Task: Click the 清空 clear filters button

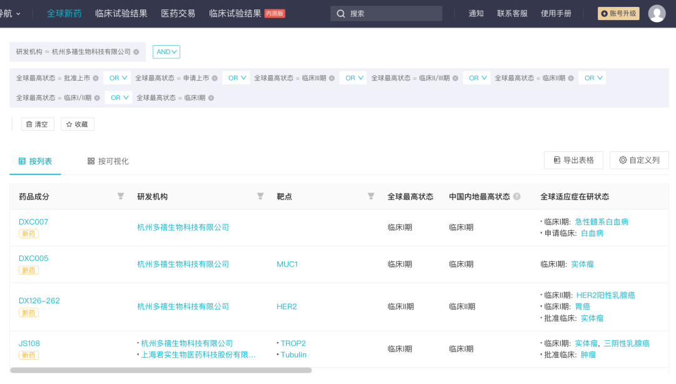Action: [x=38, y=124]
